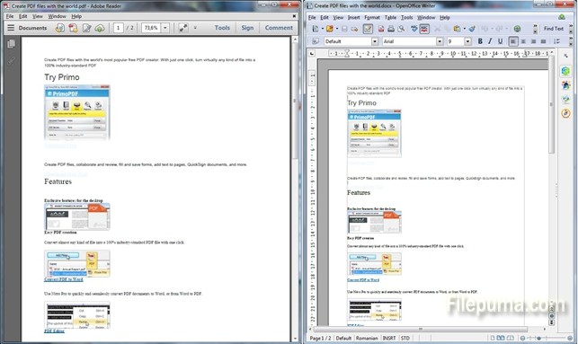This screenshot has width=578, height=344.
Task: Click the PDF Editor link in Adobe Reader
Action: [54, 331]
